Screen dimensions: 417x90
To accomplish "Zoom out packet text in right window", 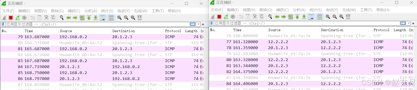I will (x=335, y=17).
